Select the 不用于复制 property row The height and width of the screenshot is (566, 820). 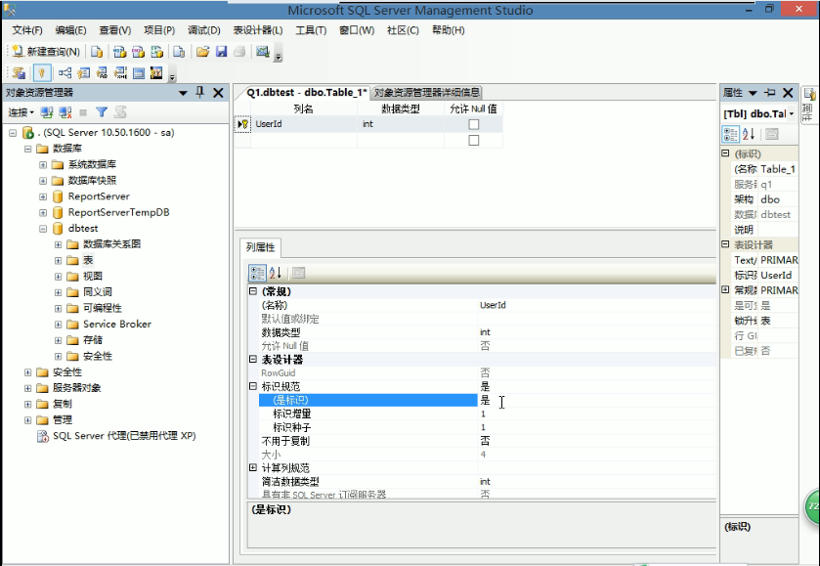(482, 441)
